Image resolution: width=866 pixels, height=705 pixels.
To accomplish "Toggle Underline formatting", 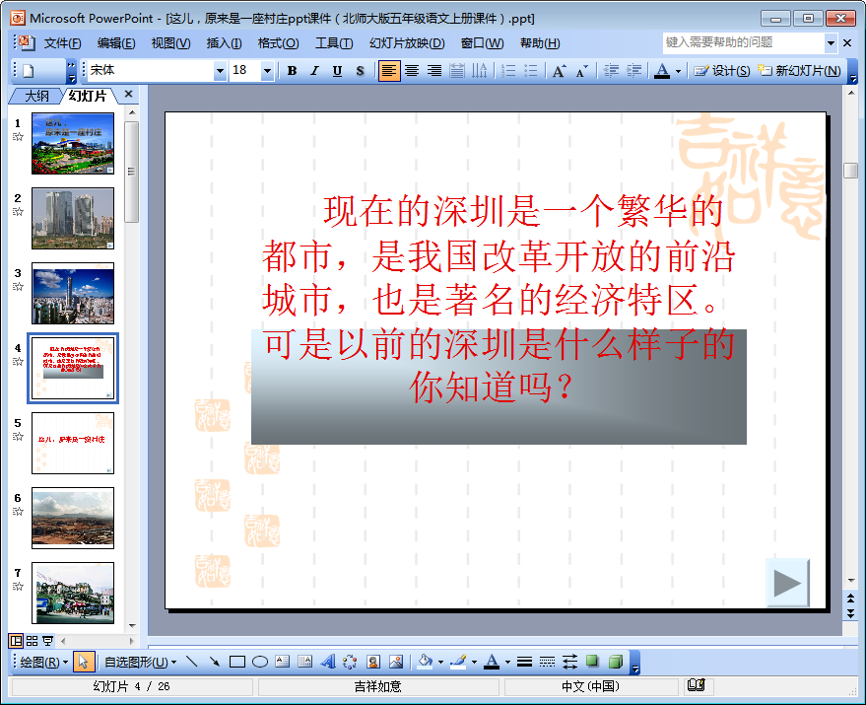I will (337, 71).
